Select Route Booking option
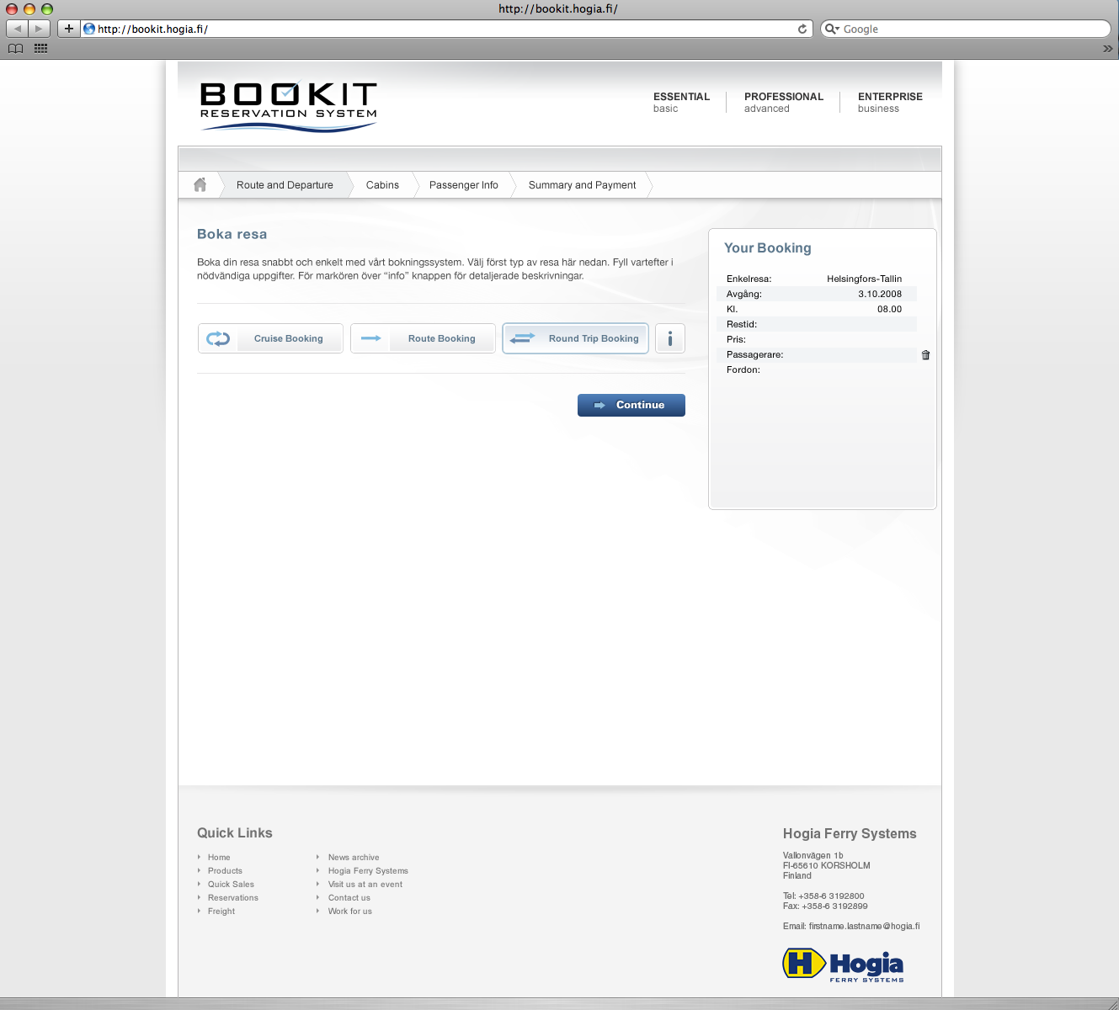Image resolution: width=1119 pixels, height=1010 pixels. pyautogui.click(x=423, y=338)
